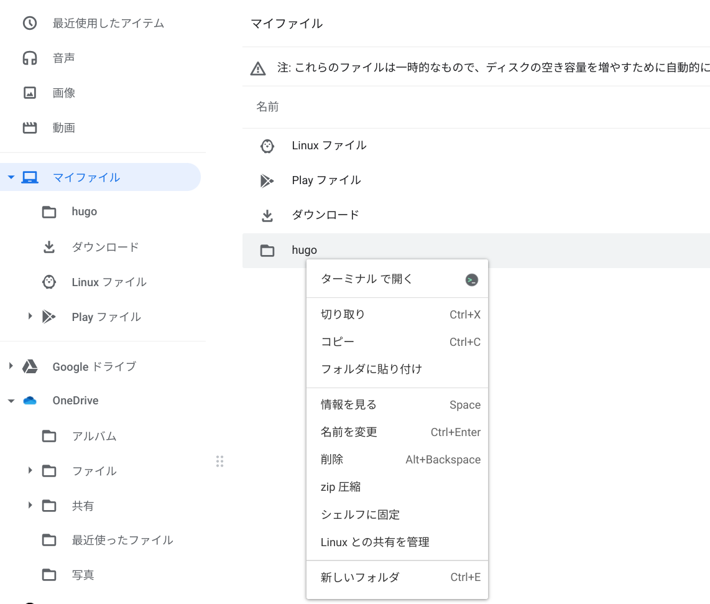Viewport: 710px width, 604px height.
Task: Collapse the マイファイル tree arrow
Action: pos(11,178)
